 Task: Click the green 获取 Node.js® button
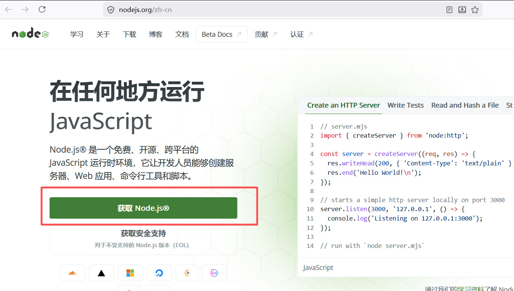tap(143, 208)
